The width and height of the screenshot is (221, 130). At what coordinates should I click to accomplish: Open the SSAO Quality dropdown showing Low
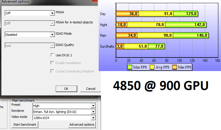[30, 46]
